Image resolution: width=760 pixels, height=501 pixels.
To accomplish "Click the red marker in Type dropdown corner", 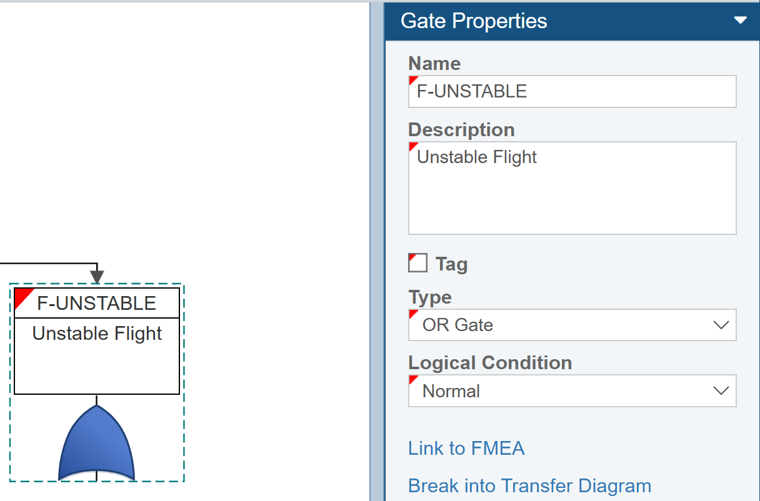I will tap(412, 314).
